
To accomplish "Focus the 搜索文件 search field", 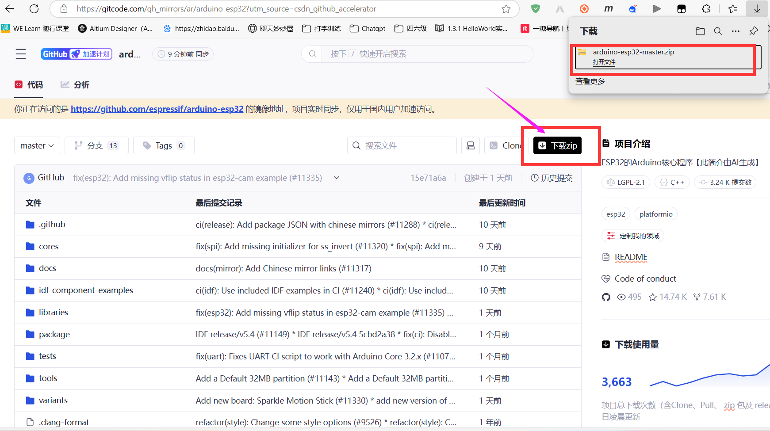I will (402, 145).
